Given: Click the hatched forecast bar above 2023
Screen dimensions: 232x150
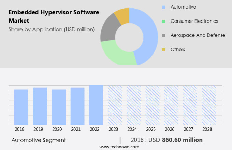Looking at the screenshot, I should pyautogui.click(x=115, y=105).
